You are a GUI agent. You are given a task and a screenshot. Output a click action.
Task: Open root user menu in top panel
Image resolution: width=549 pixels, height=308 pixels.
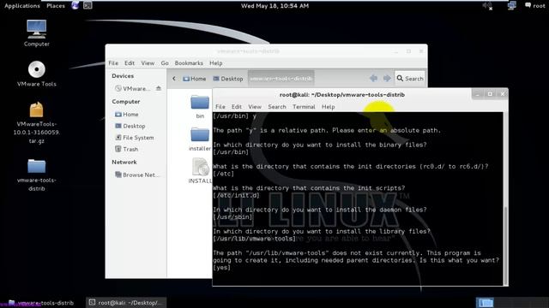(535, 6)
